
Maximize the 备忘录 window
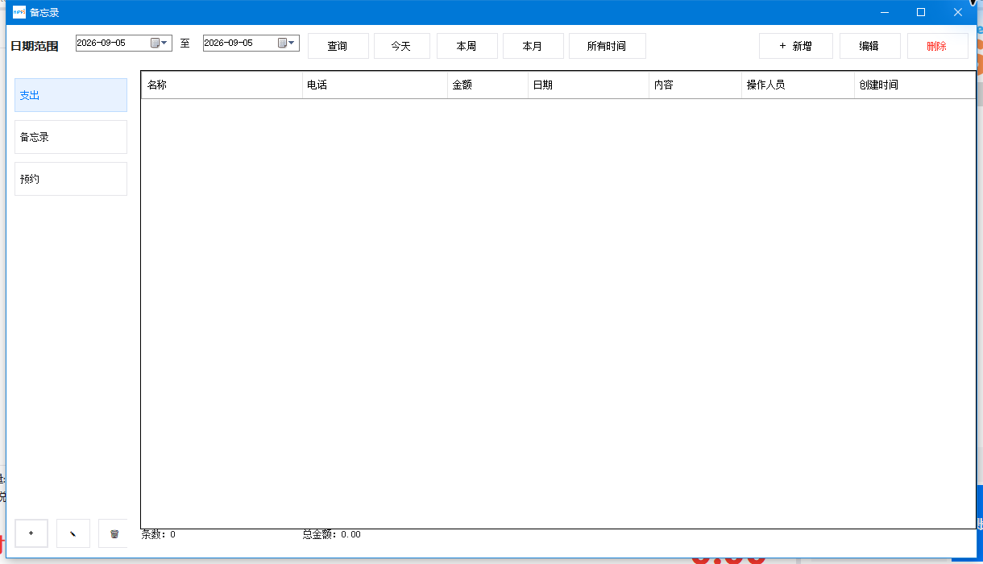pos(921,12)
